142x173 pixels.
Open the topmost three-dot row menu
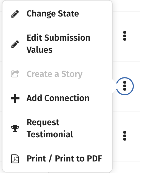[125, 36]
